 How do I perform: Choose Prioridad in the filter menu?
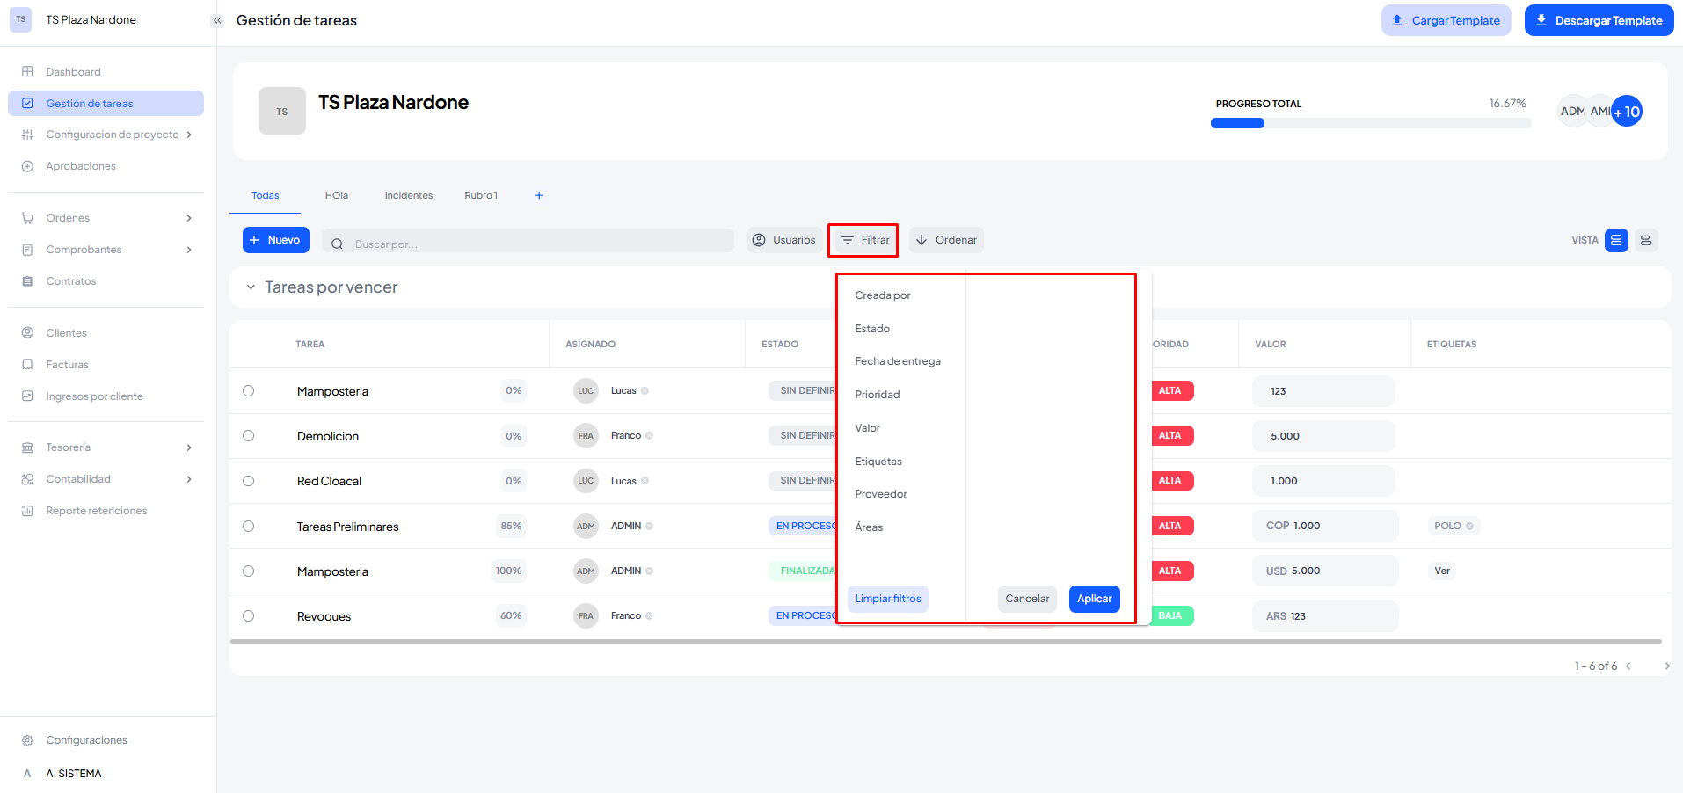[878, 395]
